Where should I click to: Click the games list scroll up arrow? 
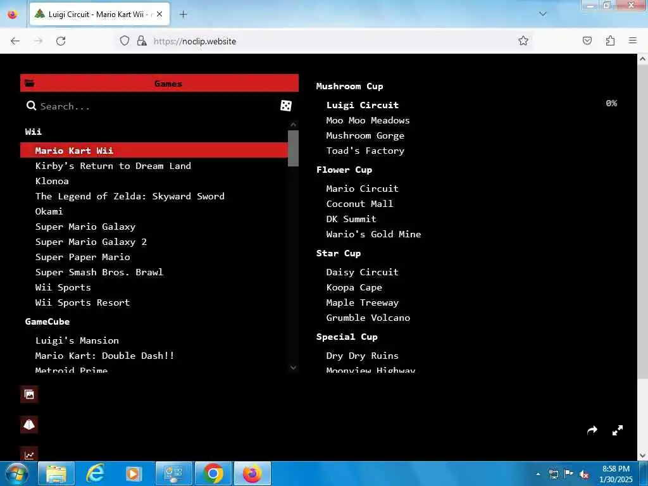[x=293, y=124]
